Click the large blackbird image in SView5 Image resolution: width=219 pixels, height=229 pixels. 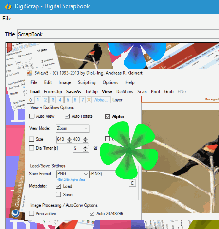pyautogui.click(x=181, y=161)
